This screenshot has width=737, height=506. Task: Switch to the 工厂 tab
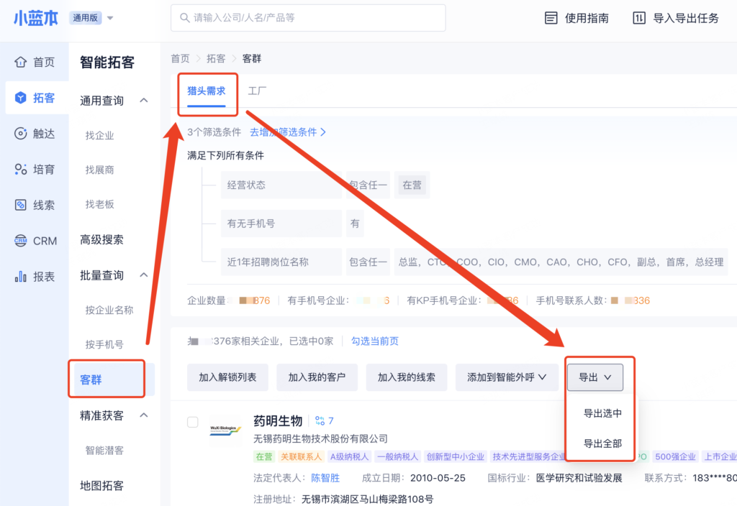click(x=258, y=91)
